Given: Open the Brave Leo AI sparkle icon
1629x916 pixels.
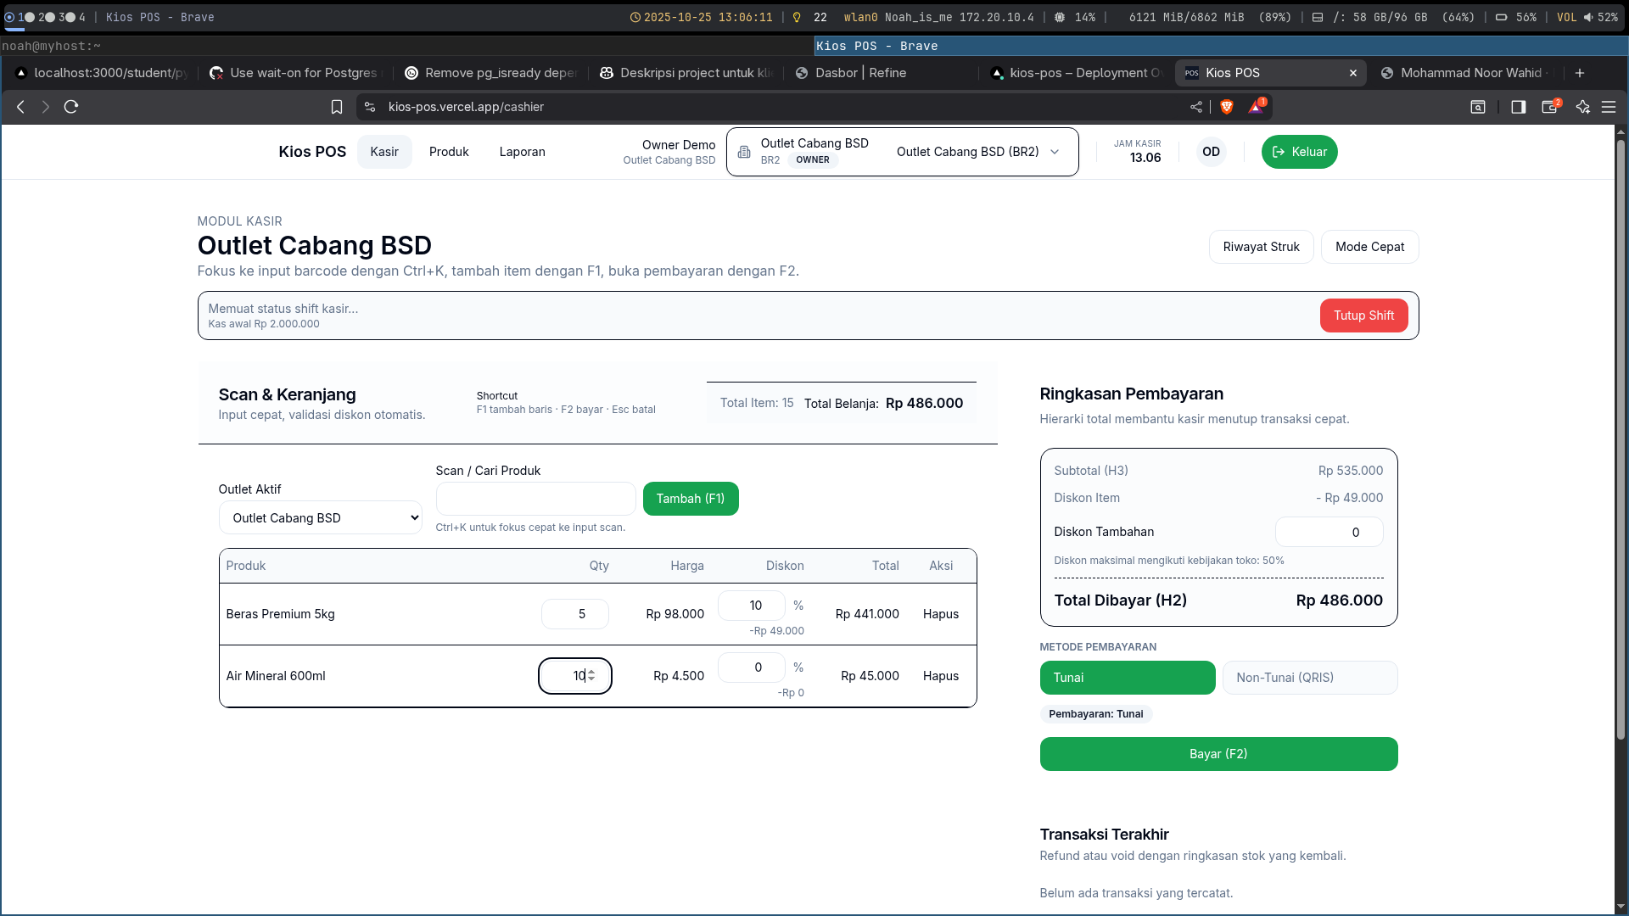Looking at the screenshot, I should point(1582,107).
